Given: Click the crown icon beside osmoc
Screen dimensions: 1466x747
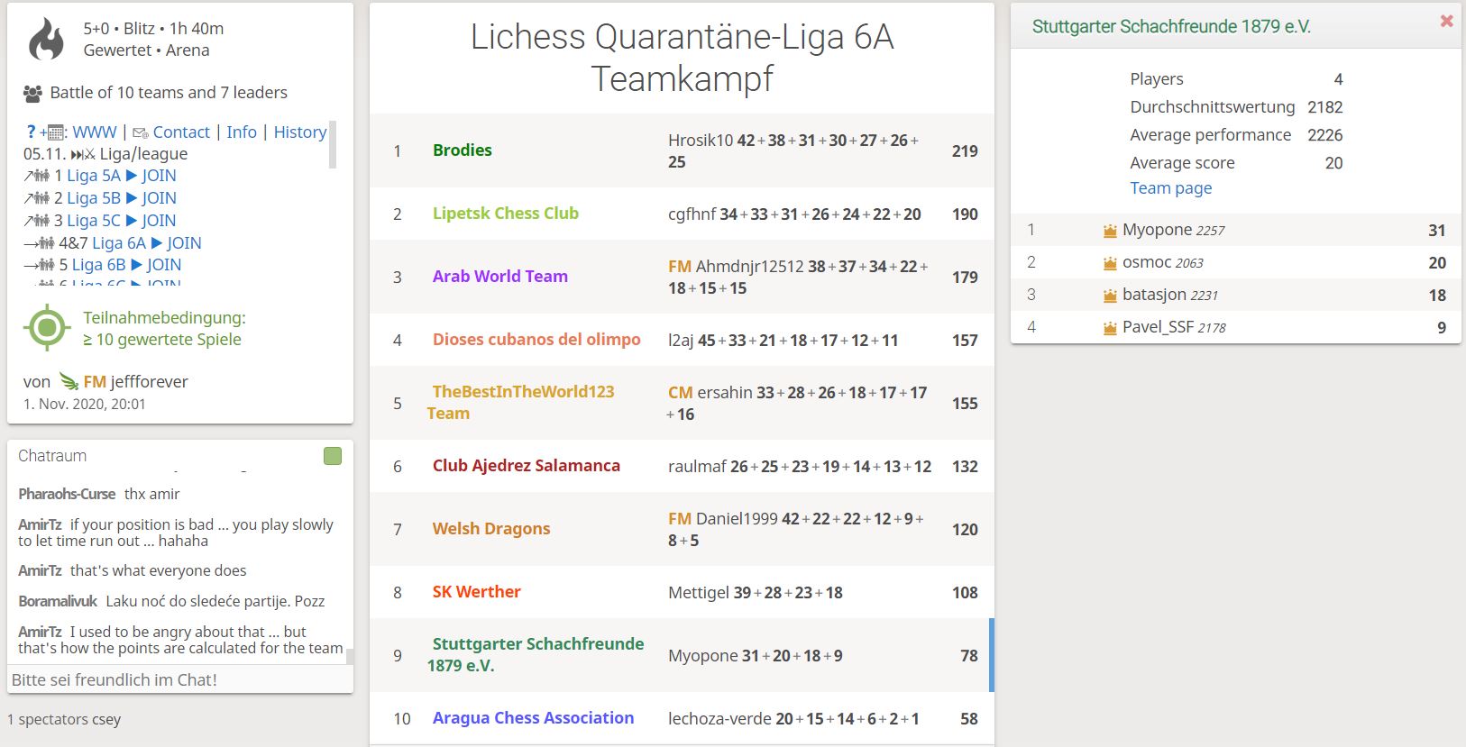Looking at the screenshot, I should pyautogui.click(x=1110, y=263).
